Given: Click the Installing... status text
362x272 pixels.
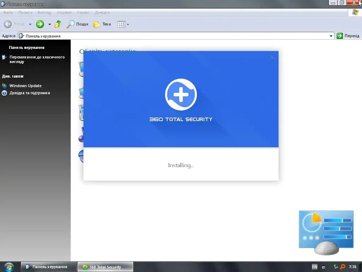Looking at the screenshot, I should [181, 165].
